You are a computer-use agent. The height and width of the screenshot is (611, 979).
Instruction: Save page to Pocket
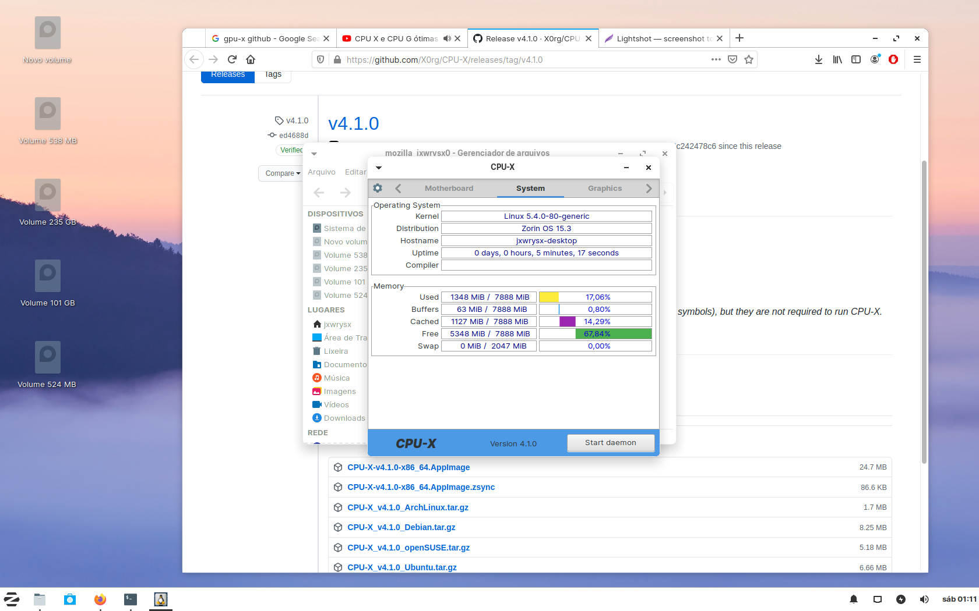[733, 59]
